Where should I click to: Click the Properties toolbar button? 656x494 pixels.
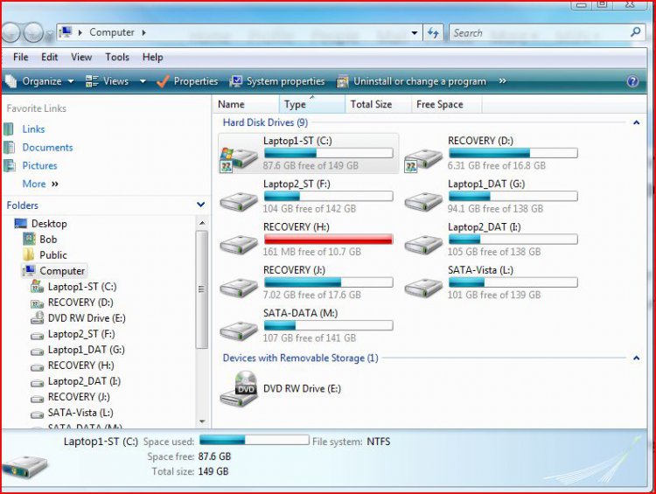(187, 81)
